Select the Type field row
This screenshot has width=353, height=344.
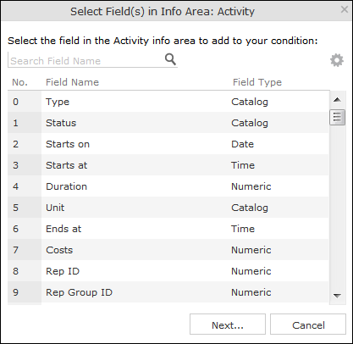click(x=168, y=102)
